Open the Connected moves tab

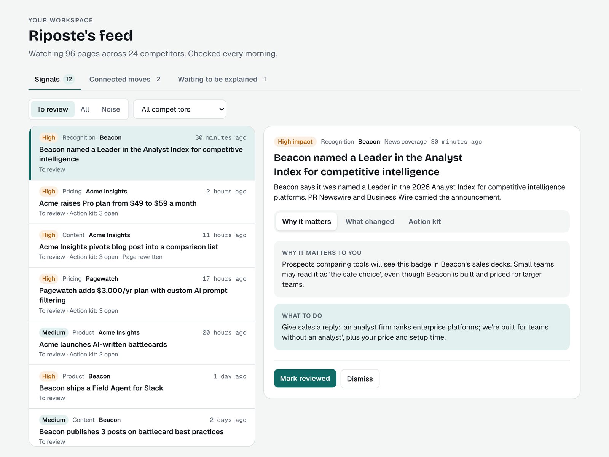click(x=125, y=79)
